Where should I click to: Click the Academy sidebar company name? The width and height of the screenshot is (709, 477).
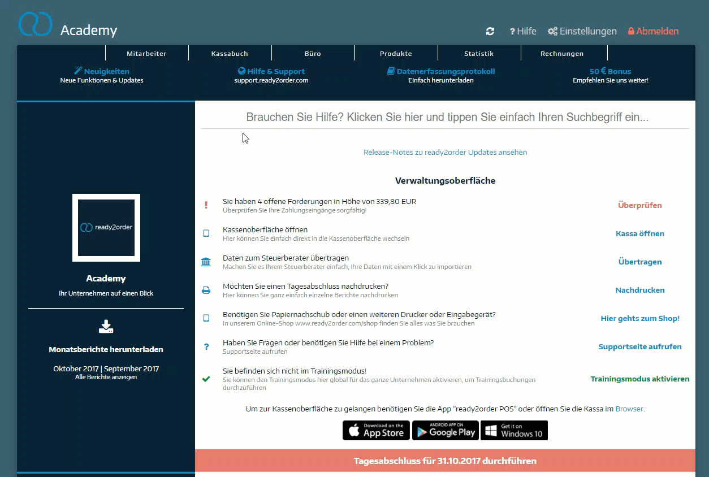tap(106, 278)
